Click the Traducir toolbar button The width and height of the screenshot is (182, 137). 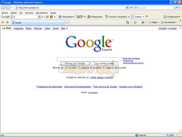(136, 17)
